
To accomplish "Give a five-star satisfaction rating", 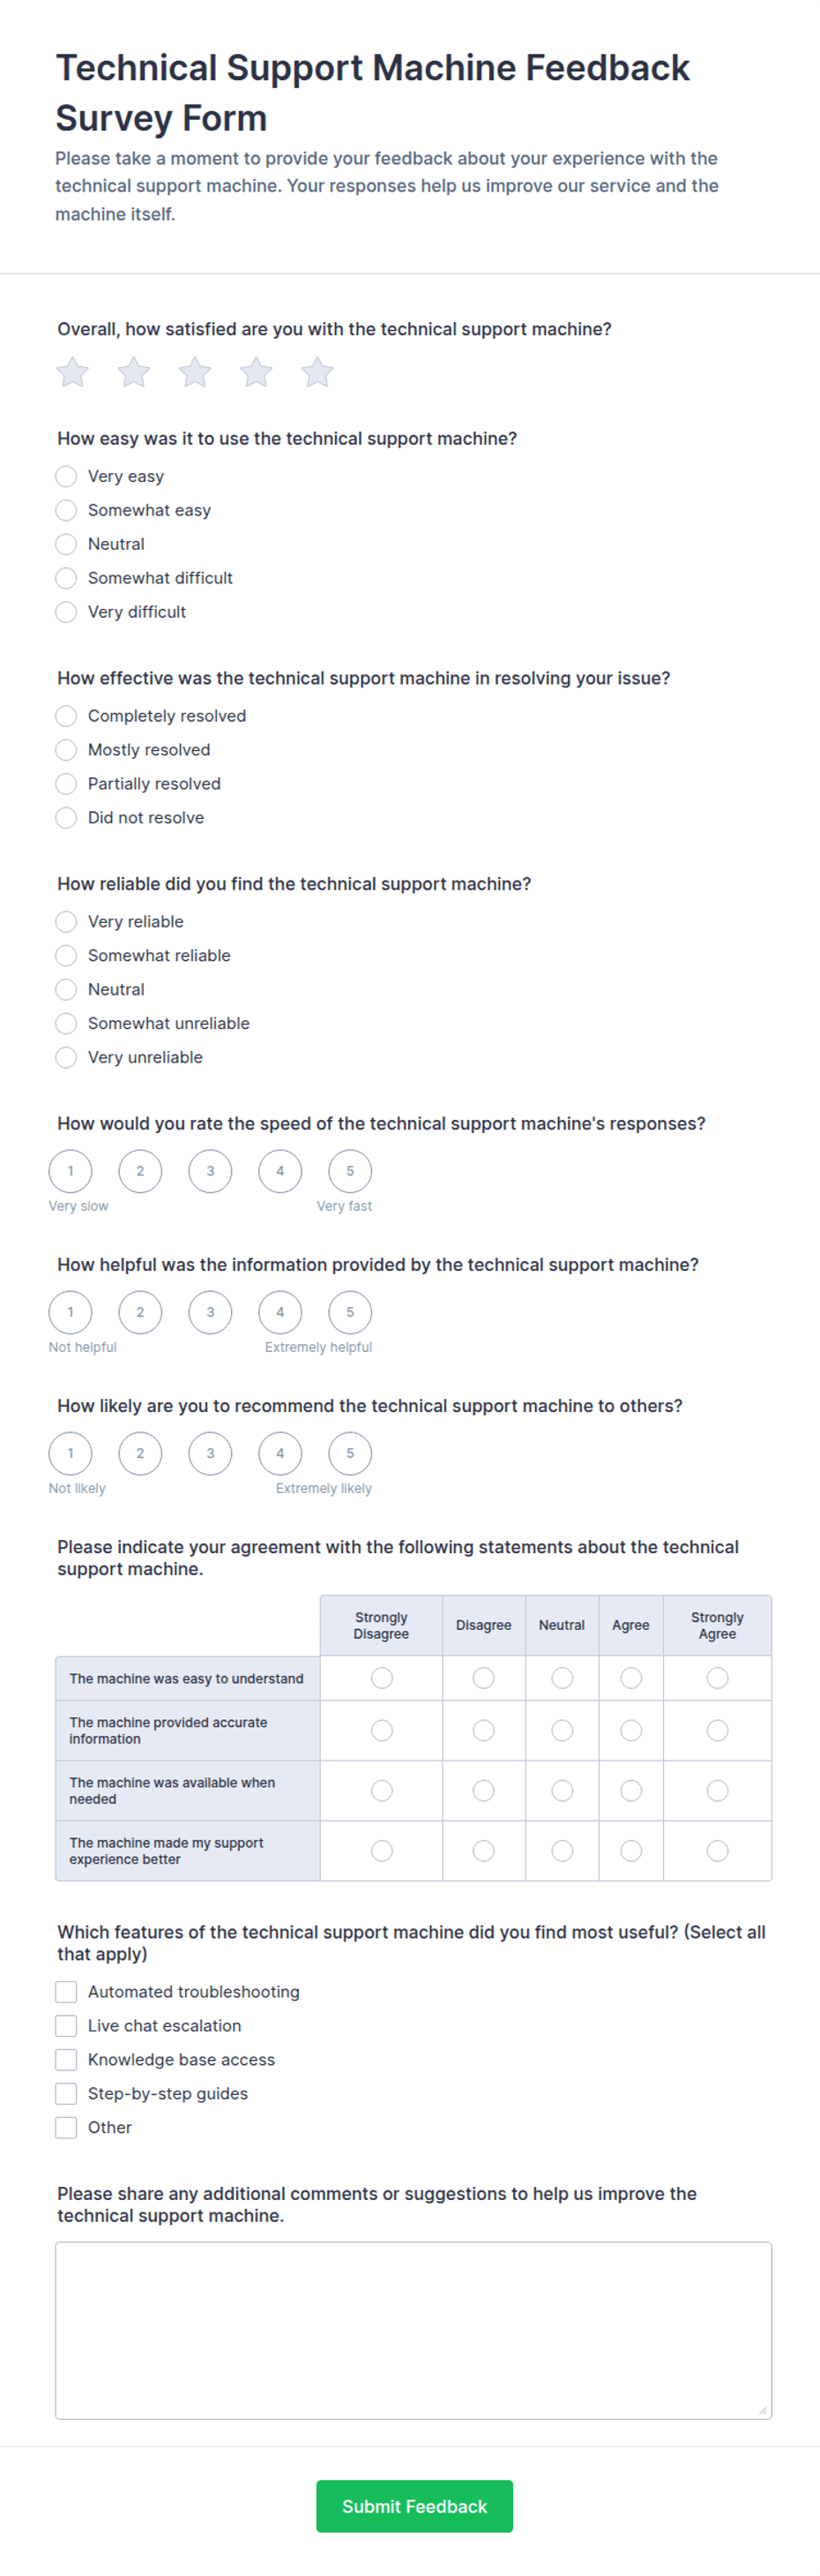I will coord(317,372).
